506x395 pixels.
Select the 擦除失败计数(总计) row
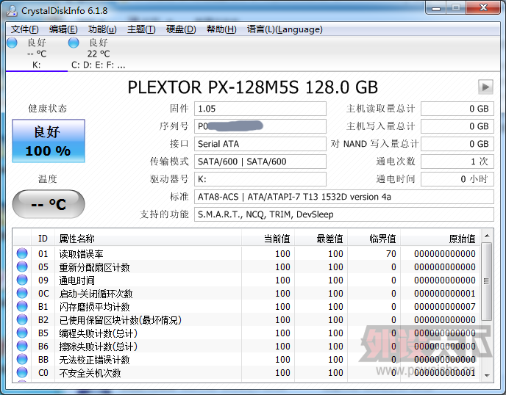point(246,346)
